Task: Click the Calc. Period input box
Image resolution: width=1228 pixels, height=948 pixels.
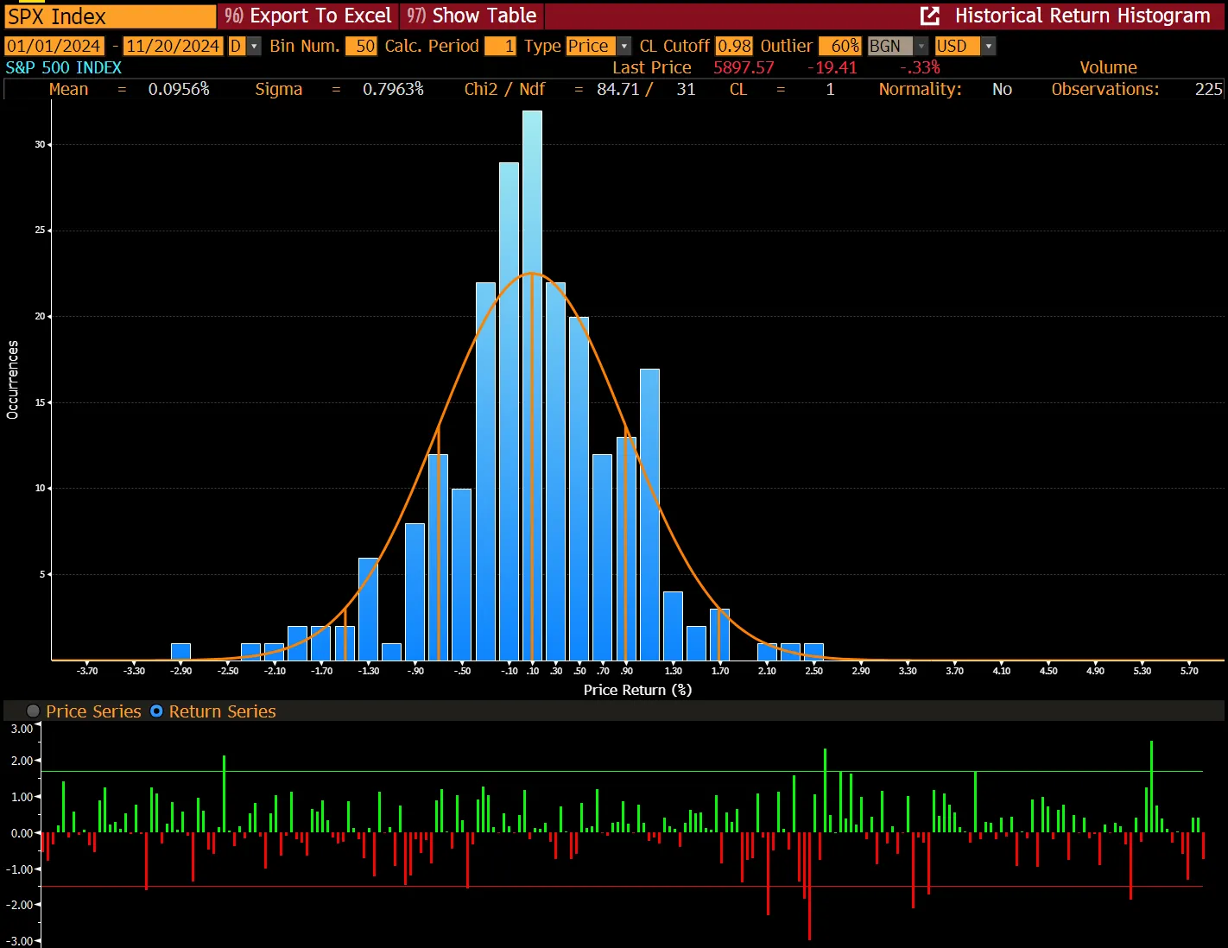Action: pos(500,47)
